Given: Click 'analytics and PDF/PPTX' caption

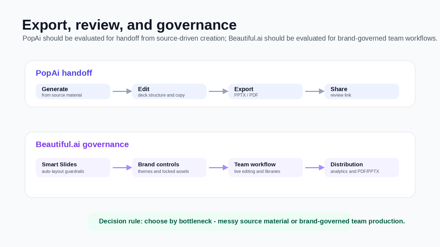Looking at the screenshot, I should [355, 172].
